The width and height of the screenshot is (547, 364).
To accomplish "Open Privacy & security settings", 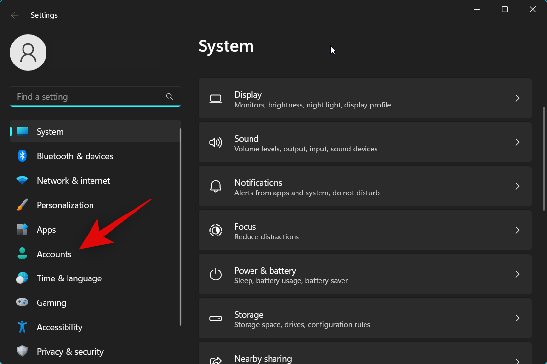I will (70, 351).
